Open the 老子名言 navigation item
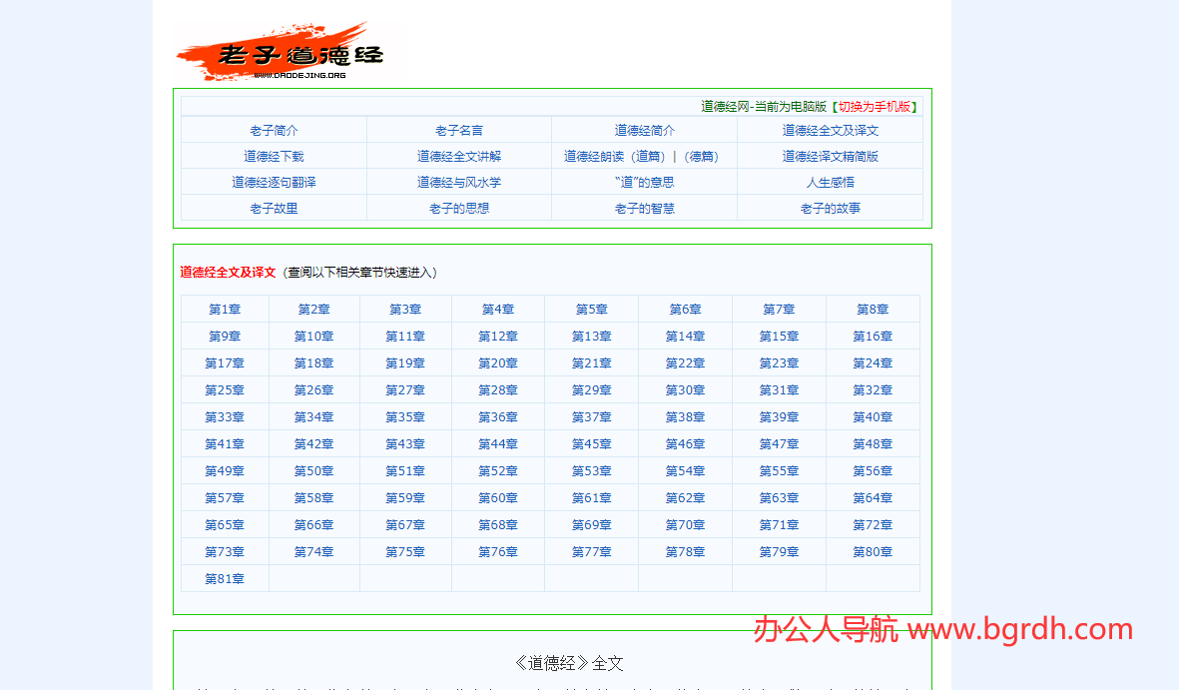 click(458, 129)
